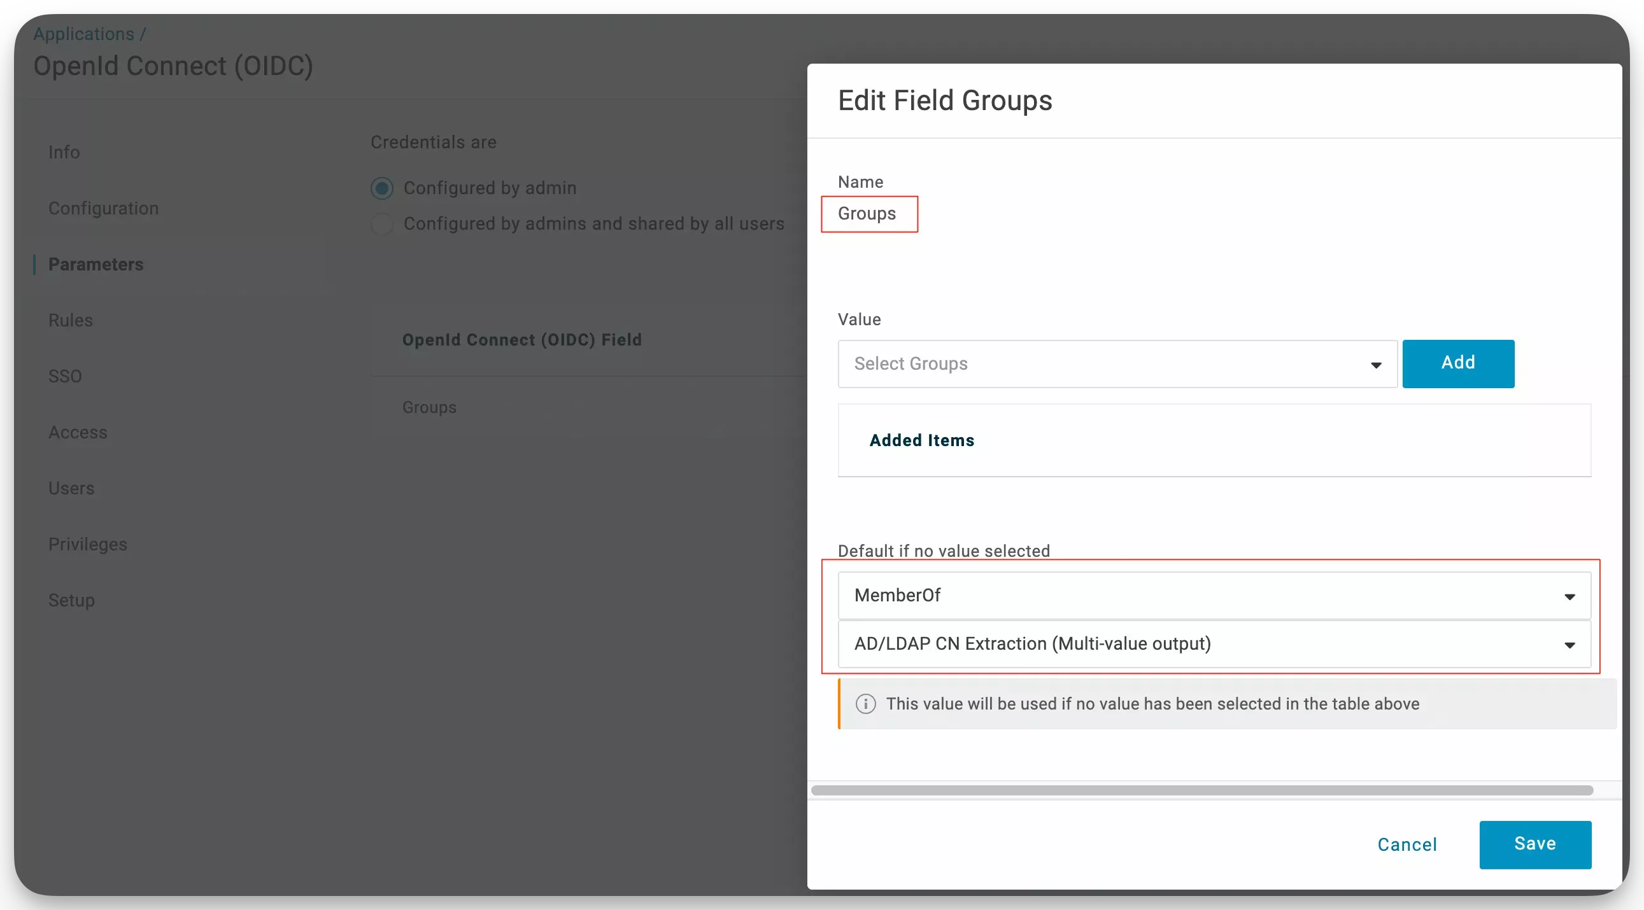Switch to the Configuration tab

[103, 209]
